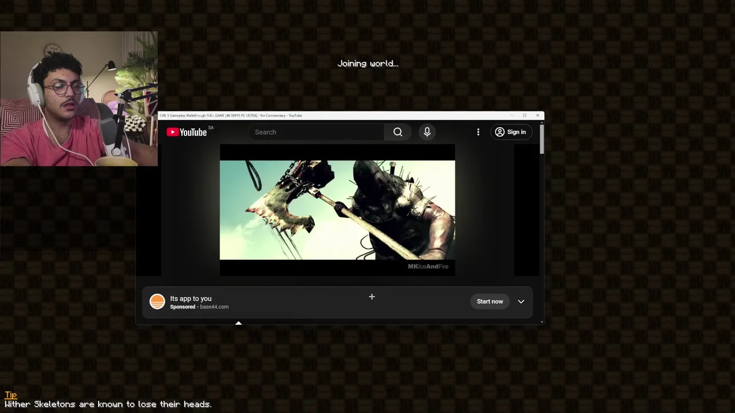735x413 pixels.
Task: Open the three-dot settings menu
Action: pos(478,132)
